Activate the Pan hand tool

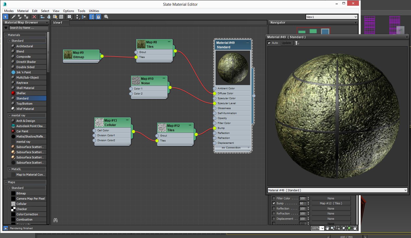327,228
